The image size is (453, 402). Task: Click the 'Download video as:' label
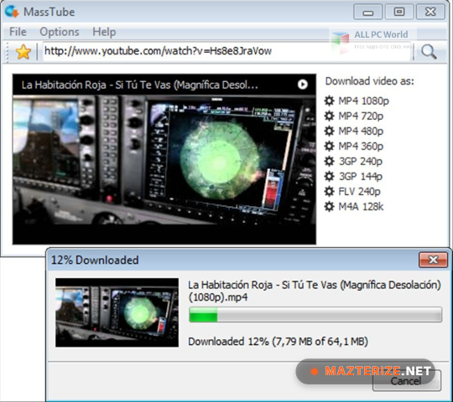pos(369,81)
